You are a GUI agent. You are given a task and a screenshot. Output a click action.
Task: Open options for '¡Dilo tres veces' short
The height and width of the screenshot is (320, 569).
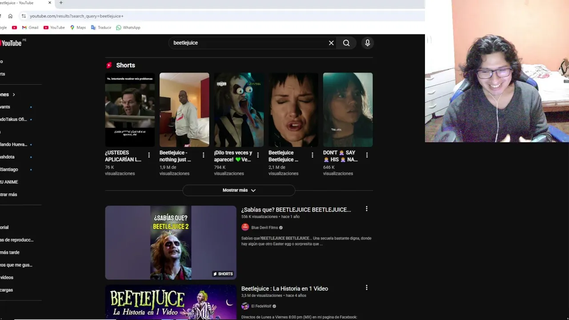[x=258, y=155]
